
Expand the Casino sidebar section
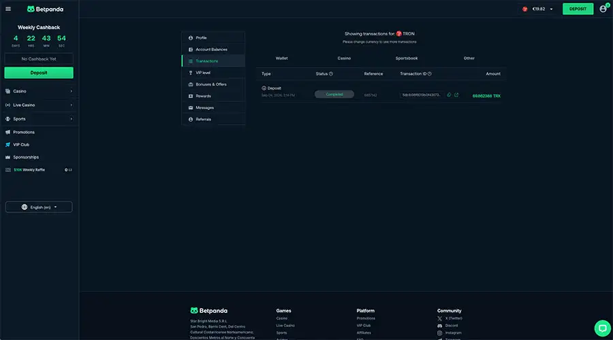click(x=39, y=91)
